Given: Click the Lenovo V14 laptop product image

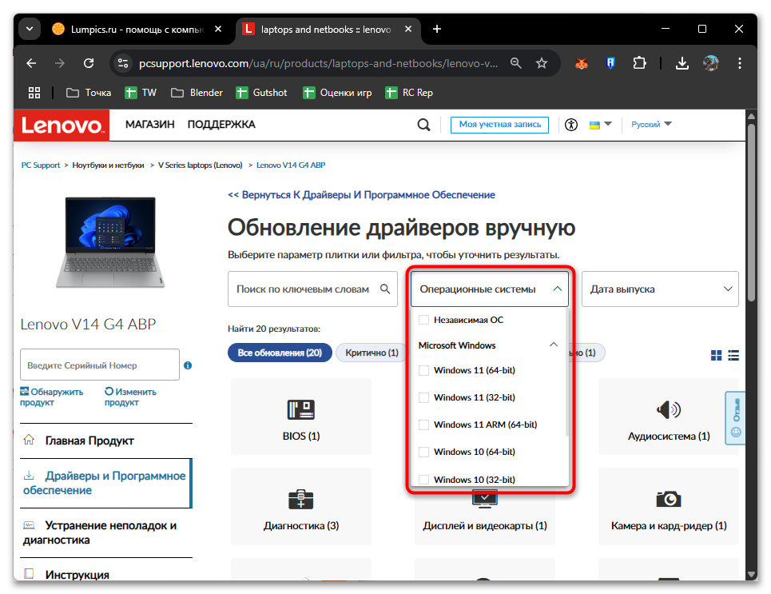Looking at the screenshot, I should [110, 242].
